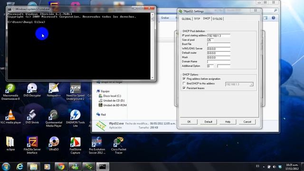The image size is (304, 171).
Task: Click the taskbar clock showing 10:25 a.m.
Action: [x=292, y=167]
